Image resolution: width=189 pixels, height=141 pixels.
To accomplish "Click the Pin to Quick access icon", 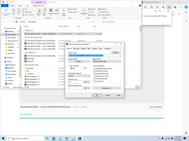I will click(x=6, y=10).
